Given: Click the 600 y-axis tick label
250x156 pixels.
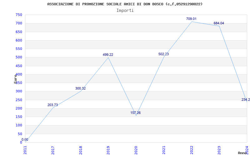Looking at the screenshot, I should [x=19, y=40].
